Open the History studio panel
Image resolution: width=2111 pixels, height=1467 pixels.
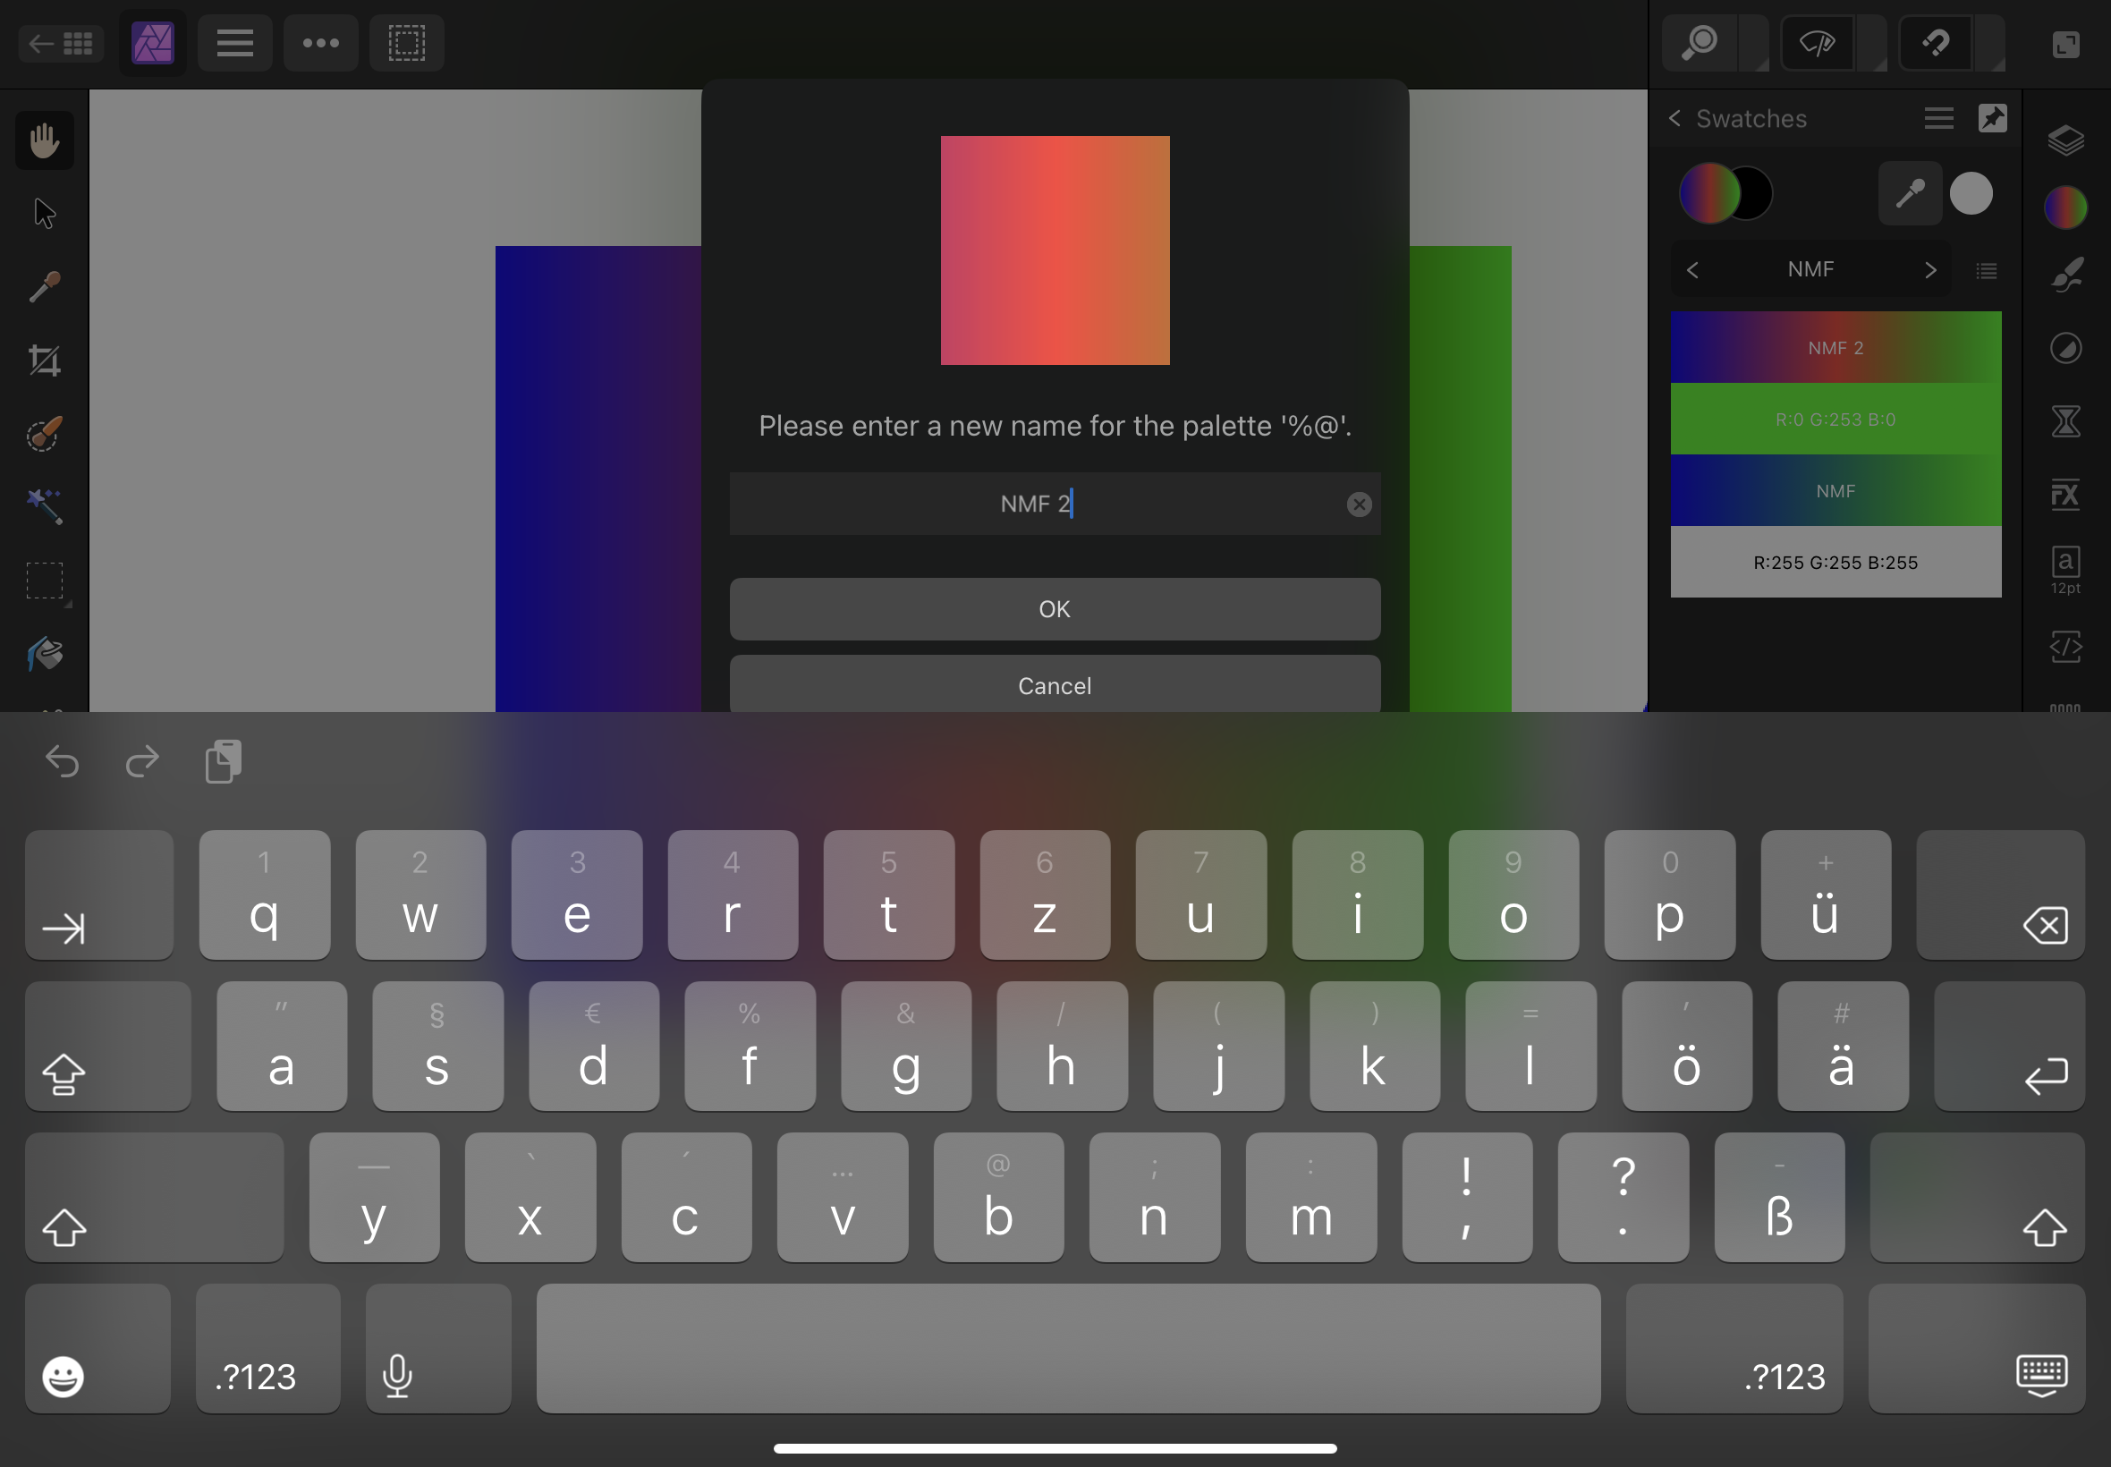(2066, 420)
